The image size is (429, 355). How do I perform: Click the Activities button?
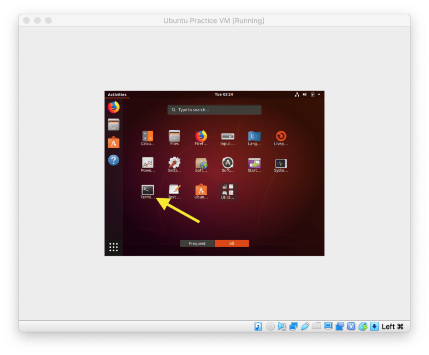point(117,94)
